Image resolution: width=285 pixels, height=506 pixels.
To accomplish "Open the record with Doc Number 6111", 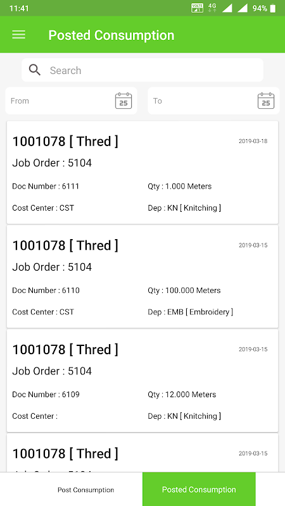I will [x=142, y=172].
